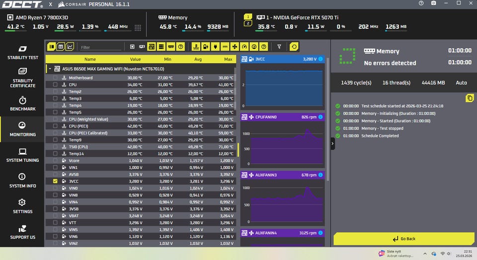
Task: Collapse the ASUS B650E MAX GAMING WIFI group
Action: pyautogui.click(x=50, y=69)
